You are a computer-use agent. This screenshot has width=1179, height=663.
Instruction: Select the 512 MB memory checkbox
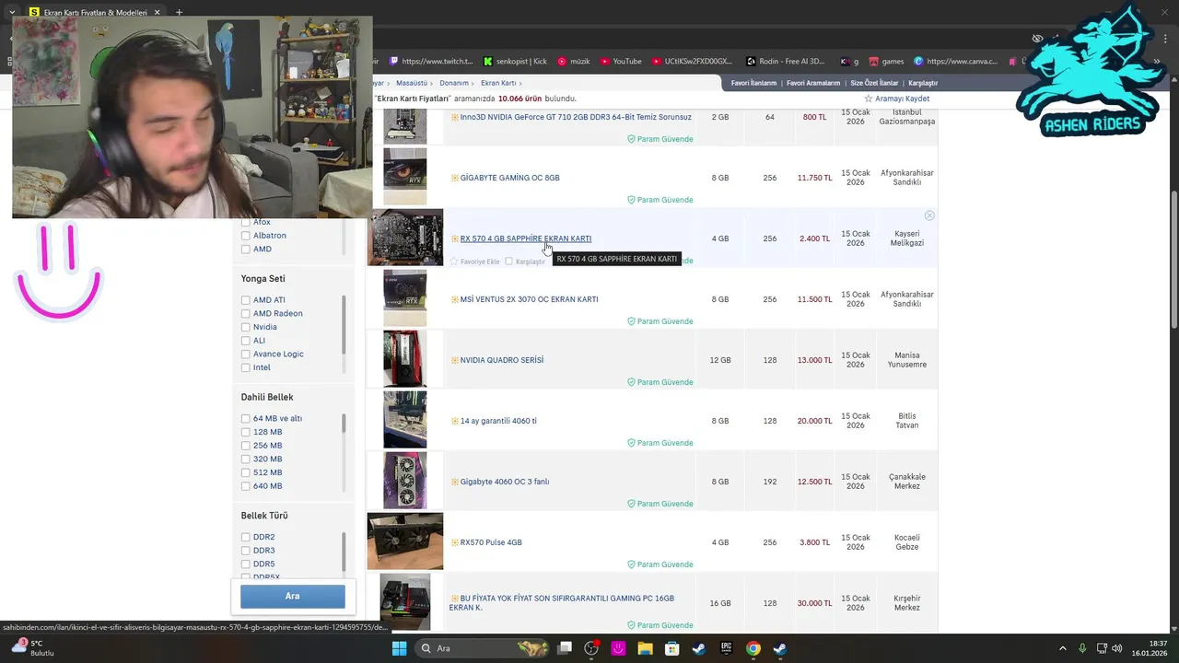coord(246,472)
